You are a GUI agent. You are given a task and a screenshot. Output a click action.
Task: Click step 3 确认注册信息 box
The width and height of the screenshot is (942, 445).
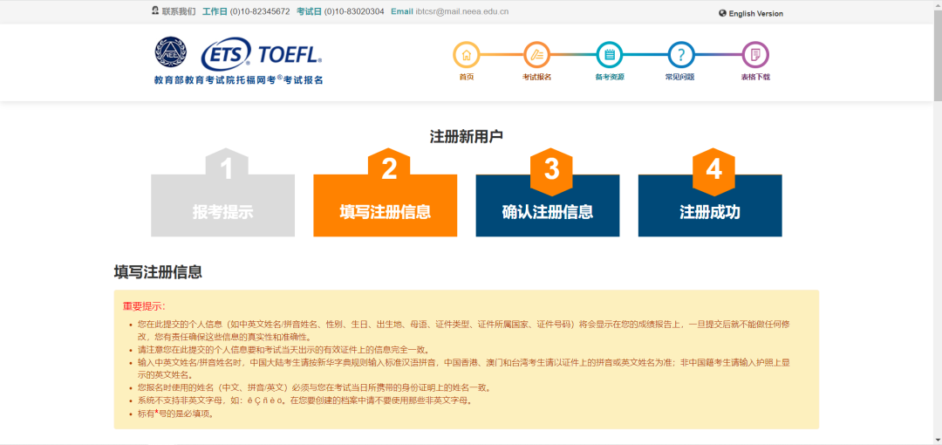tap(547, 206)
